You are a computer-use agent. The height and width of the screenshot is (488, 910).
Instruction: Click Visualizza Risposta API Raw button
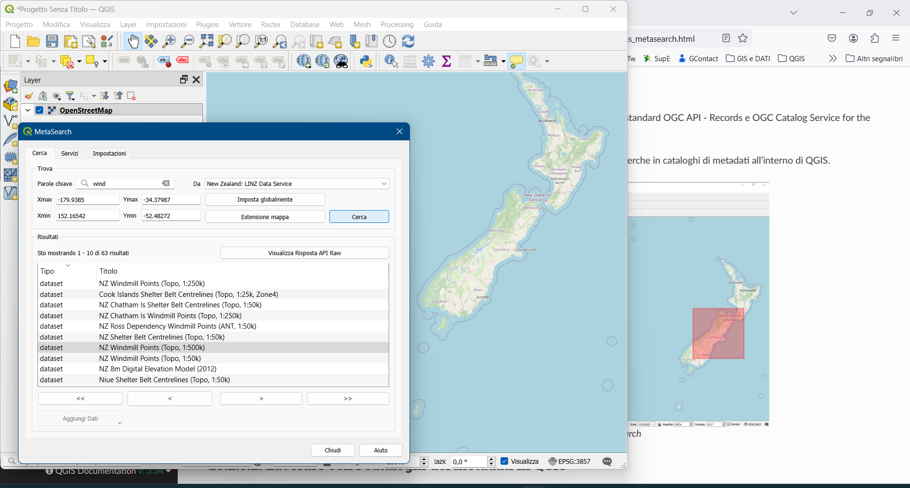click(x=305, y=253)
